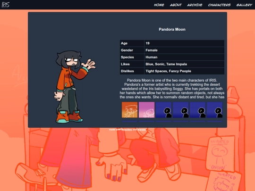This screenshot has width=255, height=191.
Task: Open the Gallery page
Action: (244, 5)
